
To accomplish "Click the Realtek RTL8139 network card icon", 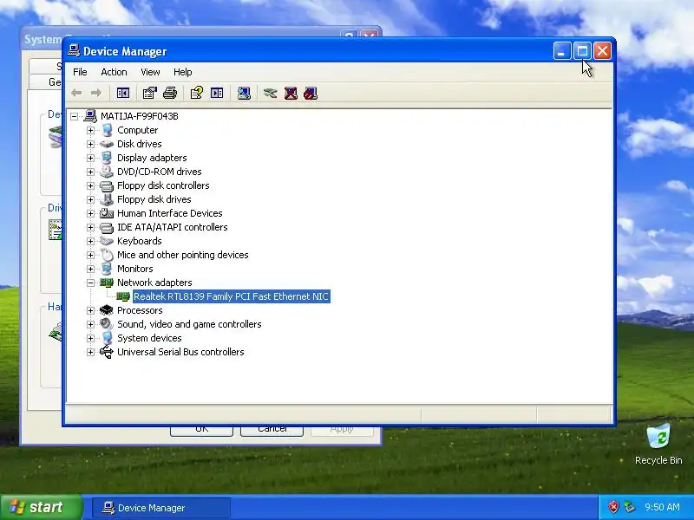I will point(123,296).
